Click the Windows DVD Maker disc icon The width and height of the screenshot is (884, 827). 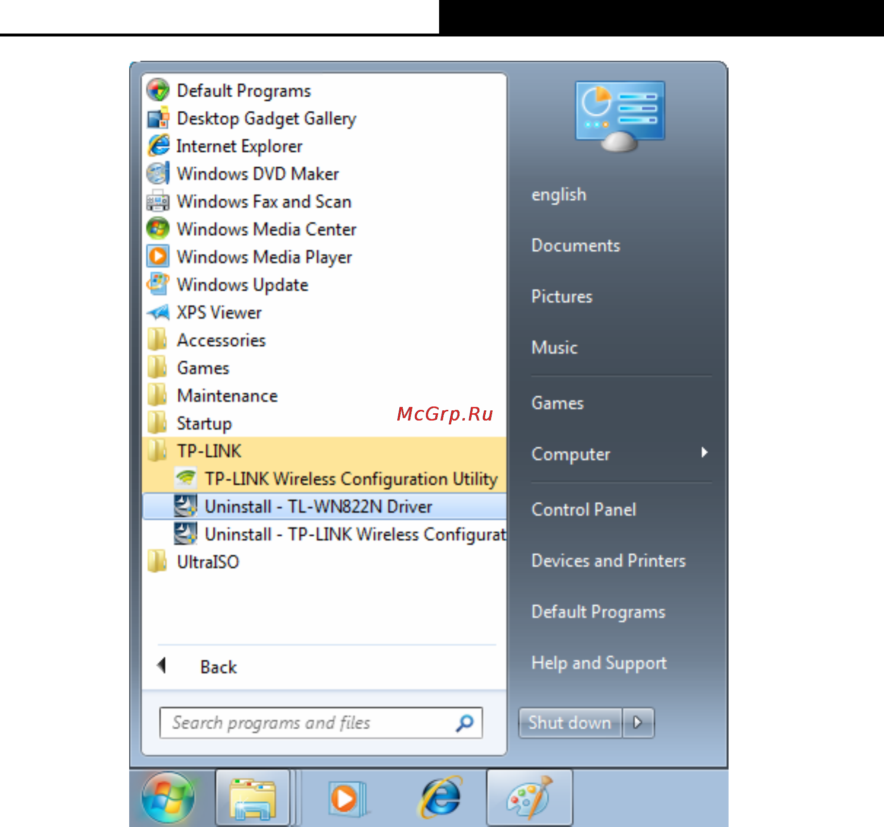pyautogui.click(x=158, y=174)
